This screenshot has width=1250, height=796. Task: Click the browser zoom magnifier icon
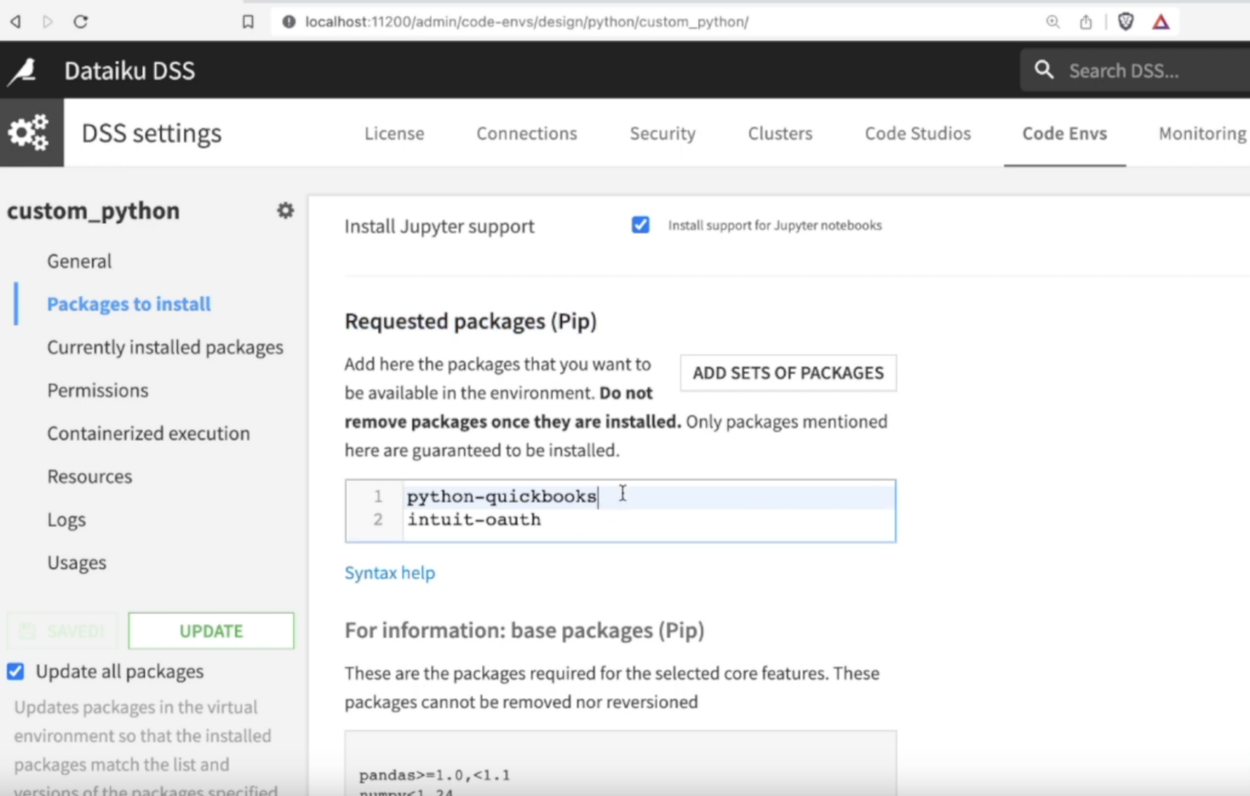coord(1052,22)
